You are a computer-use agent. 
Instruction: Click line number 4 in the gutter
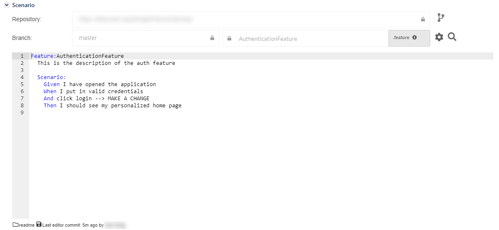coord(22,77)
